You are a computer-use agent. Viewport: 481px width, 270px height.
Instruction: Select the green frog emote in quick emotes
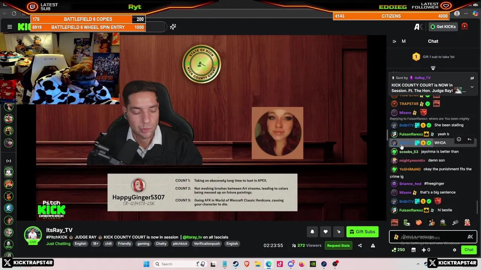click(x=407, y=223)
